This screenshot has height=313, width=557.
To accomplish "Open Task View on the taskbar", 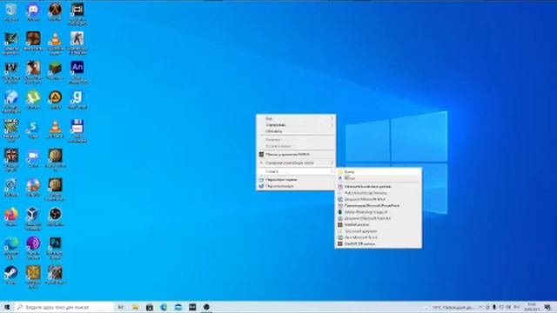I will 121,307.
